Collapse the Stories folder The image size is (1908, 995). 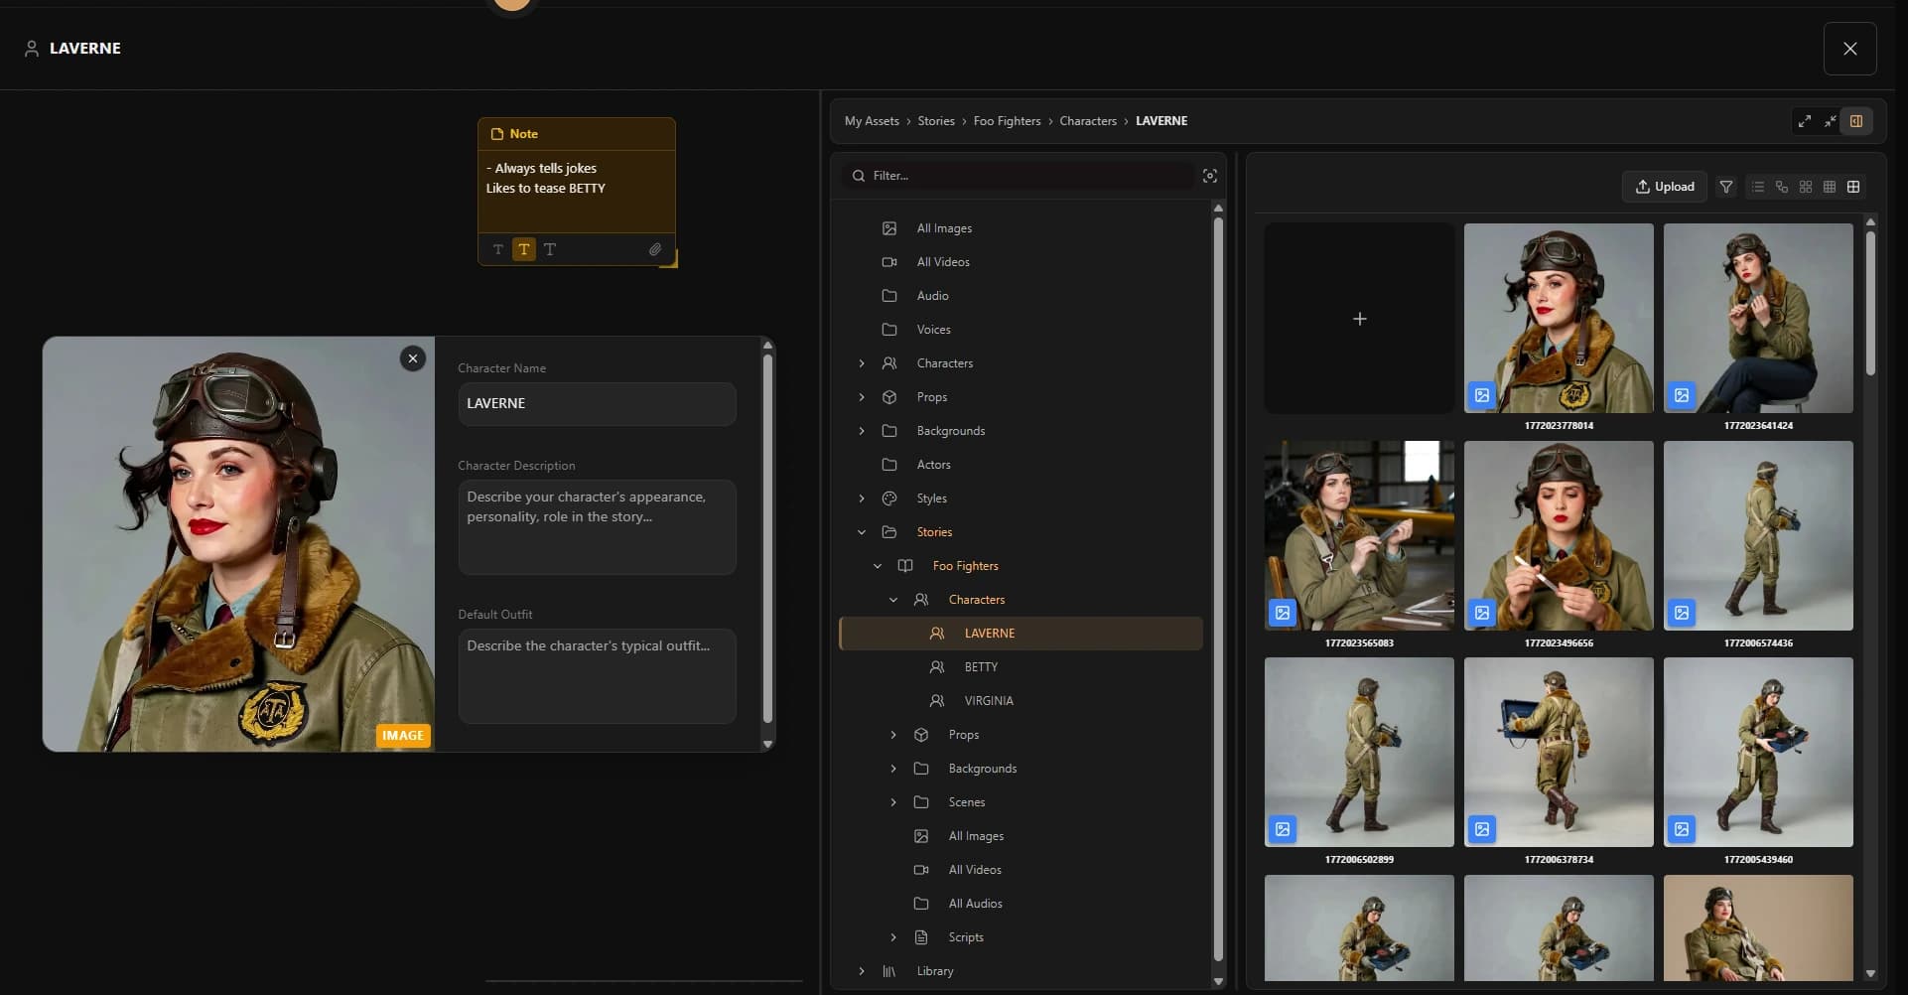862,532
